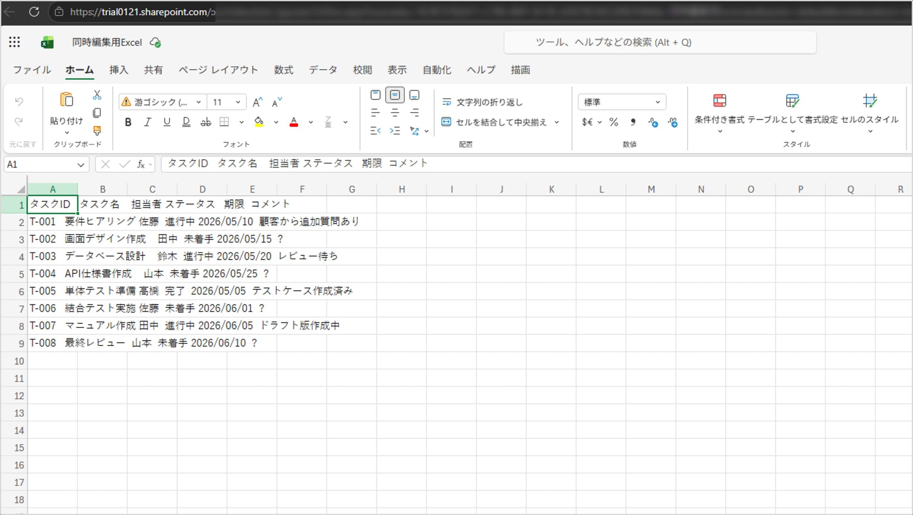Click the increase font size icon
This screenshot has width=913, height=515.
257,102
